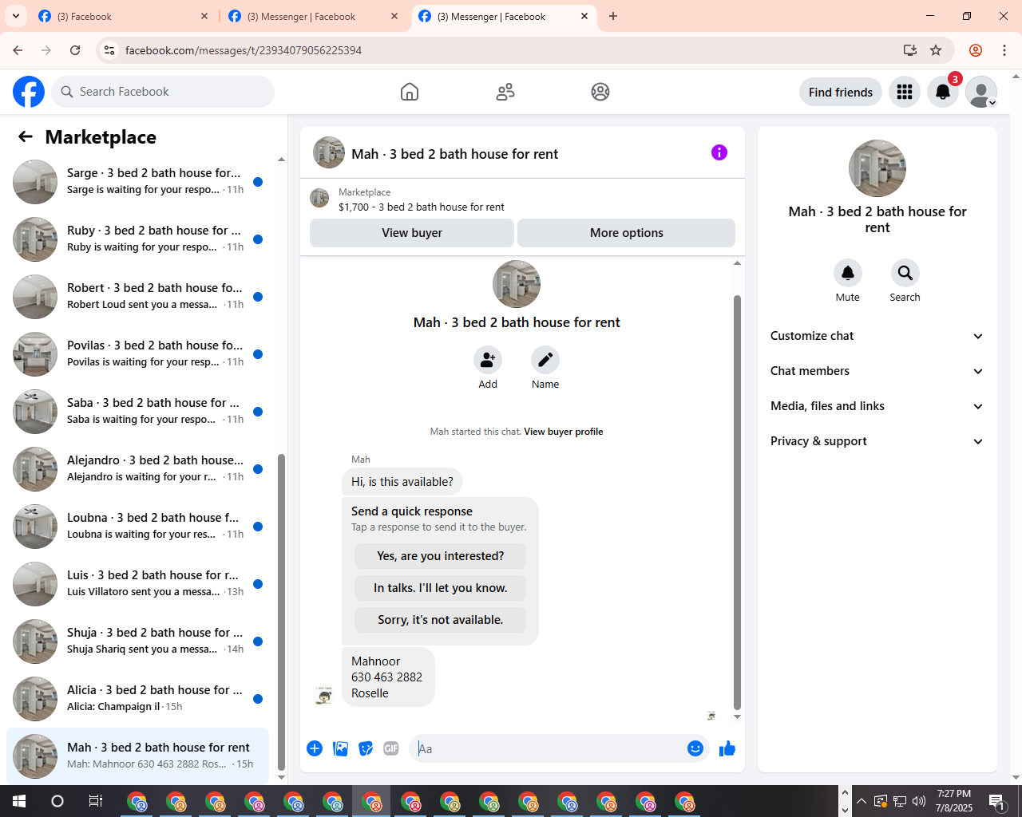1022x817 pixels.
Task: Focus the message text box
Action: (548, 748)
